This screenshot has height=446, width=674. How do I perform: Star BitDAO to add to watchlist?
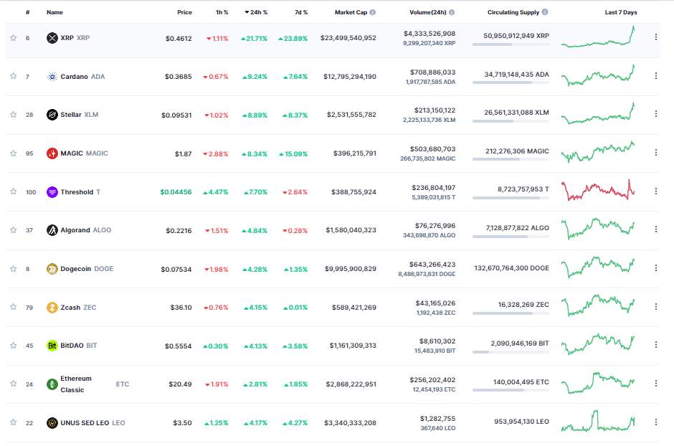coord(14,346)
